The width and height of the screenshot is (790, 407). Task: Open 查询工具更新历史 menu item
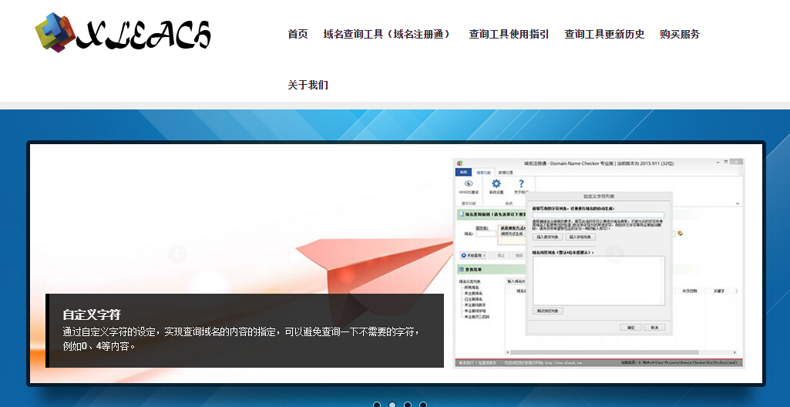point(604,34)
